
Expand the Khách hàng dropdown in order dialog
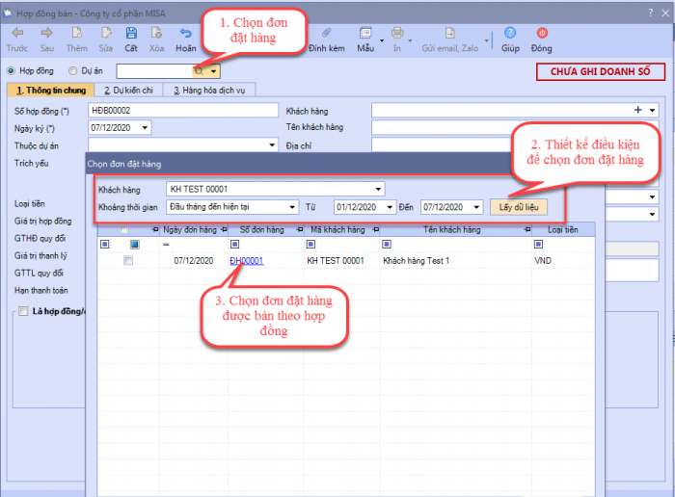point(378,189)
